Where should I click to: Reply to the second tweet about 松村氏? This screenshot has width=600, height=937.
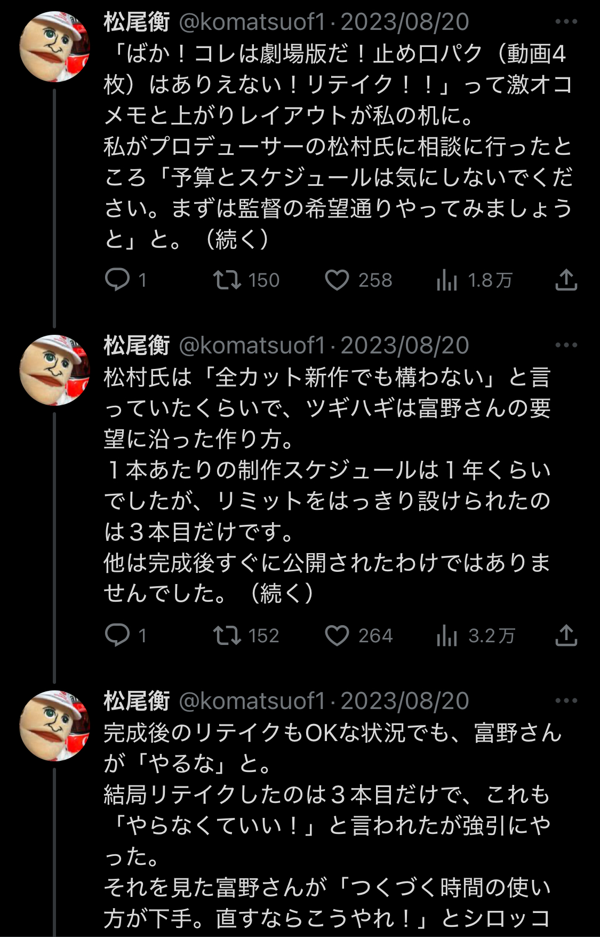(117, 635)
